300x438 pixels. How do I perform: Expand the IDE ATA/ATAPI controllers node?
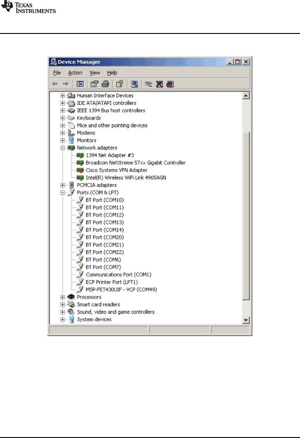click(62, 103)
